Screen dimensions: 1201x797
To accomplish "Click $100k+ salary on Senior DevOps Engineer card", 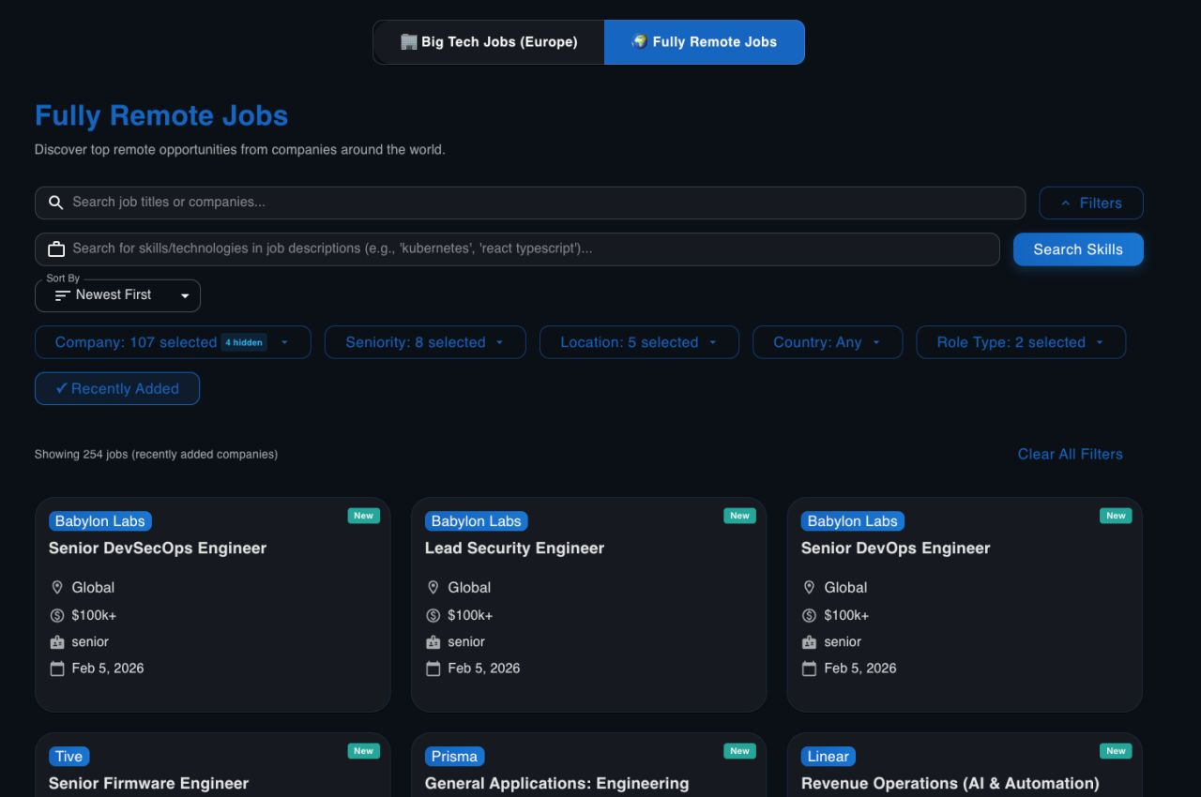I will (x=846, y=615).
